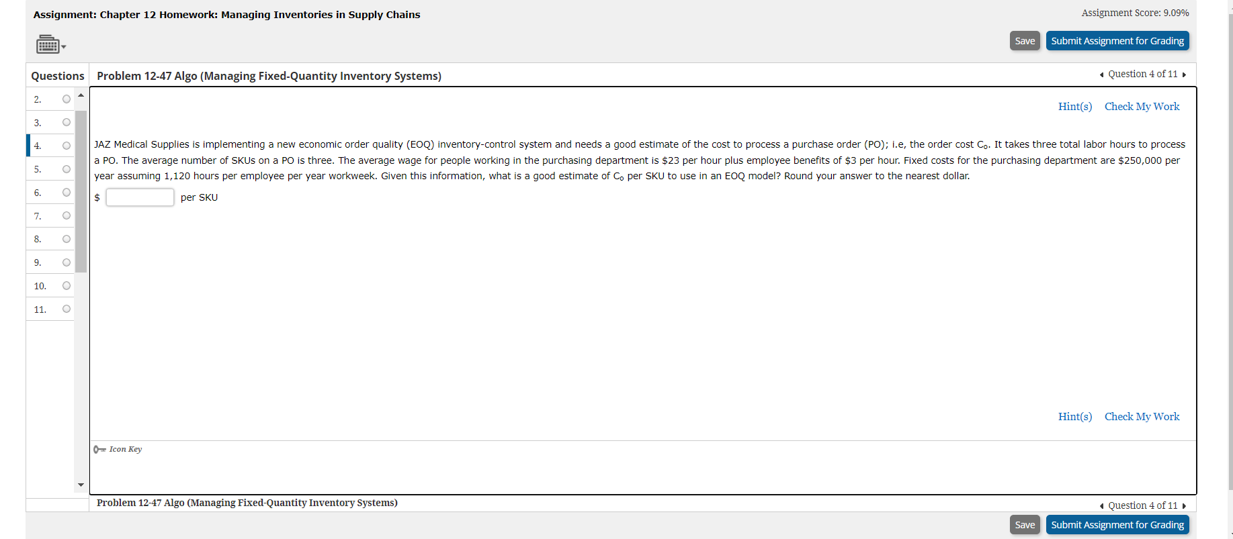Viewport: 1233px width, 539px height.
Task: Click Check My Work near the top
Action: (x=1142, y=106)
